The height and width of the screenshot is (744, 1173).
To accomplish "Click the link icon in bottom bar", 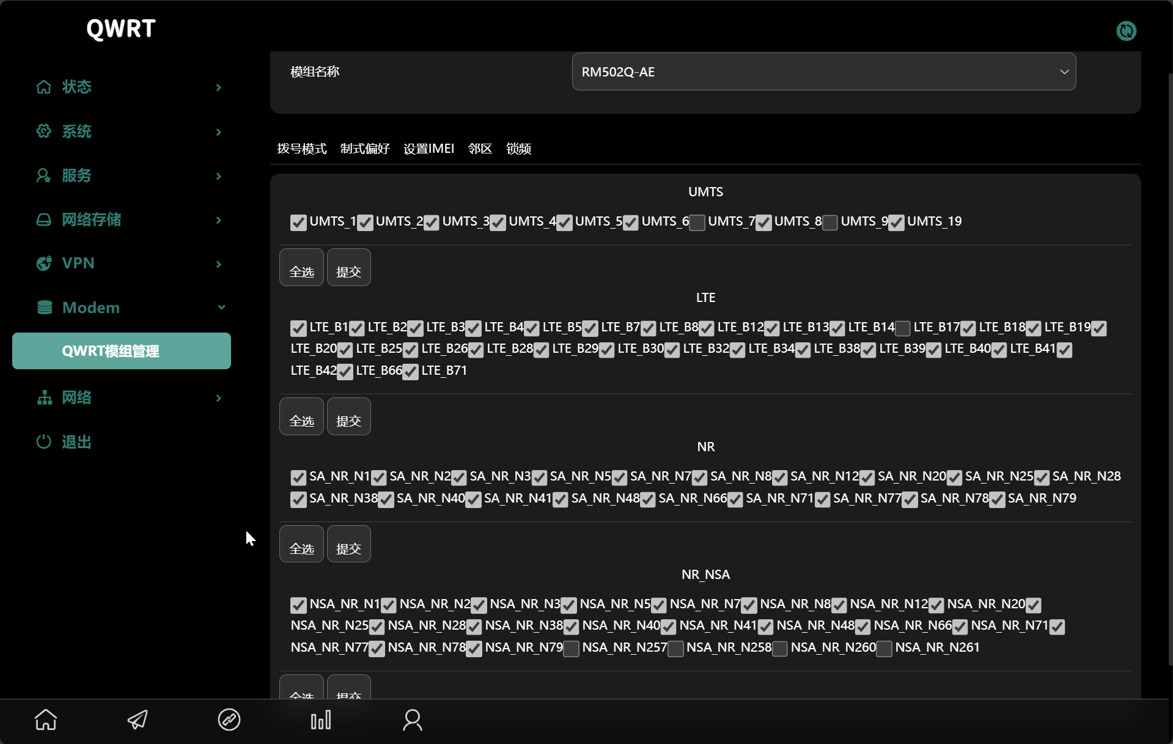I will coord(229,720).
